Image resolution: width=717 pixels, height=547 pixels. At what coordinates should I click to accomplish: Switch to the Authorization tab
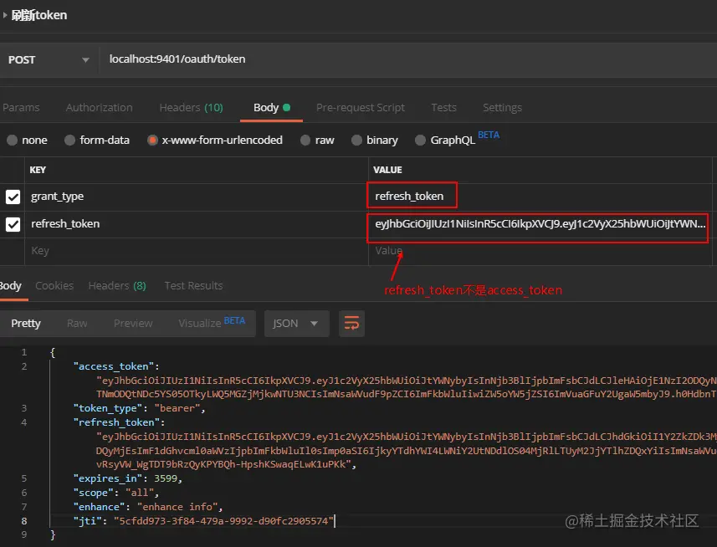[x=100, y=108]
